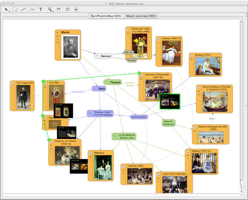Image resolution: width=248 pixels, height=200 pixels.
Task: Activate the Text tool
Action: [x=41, y=9]
